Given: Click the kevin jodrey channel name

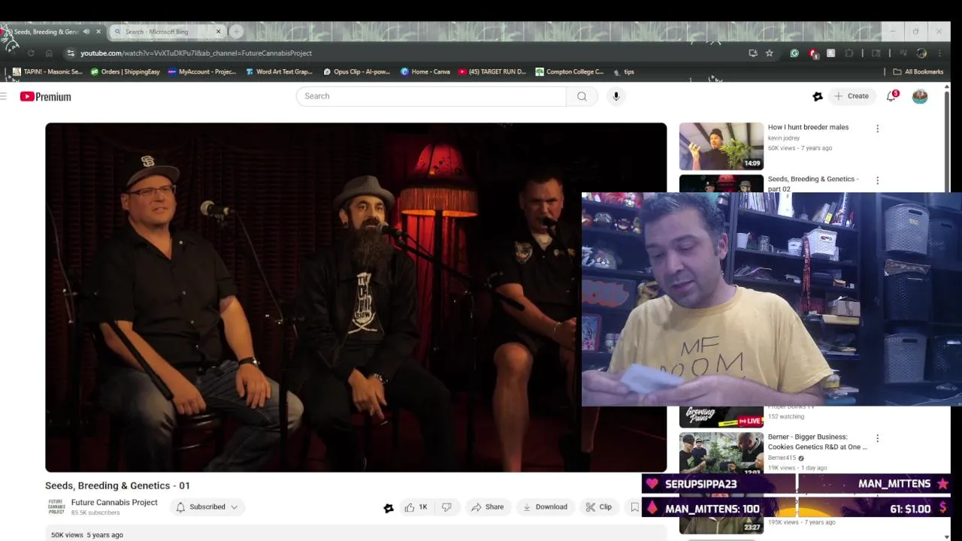Looking at the screenshot, I should click(x=783, y=138).
